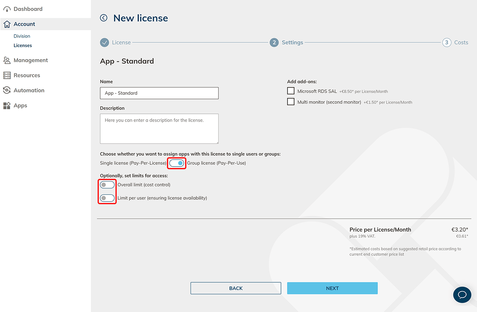Switch the Single/Group license toggle
Screen dimensions: 477x312
point(177,163)
